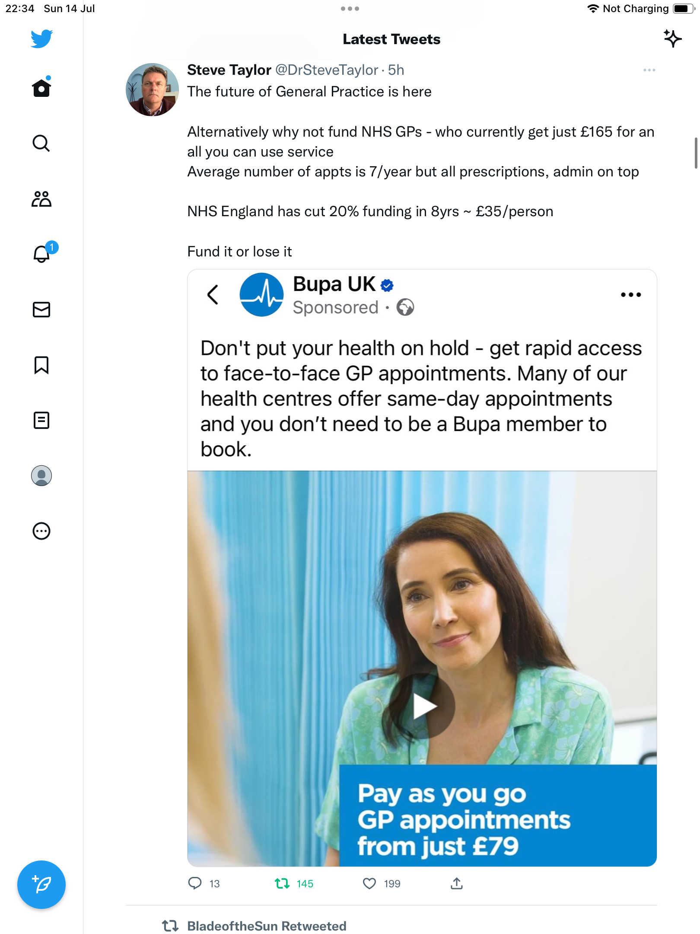
Task: Open Messages envelope icon
Action: [x=41, y=310]
